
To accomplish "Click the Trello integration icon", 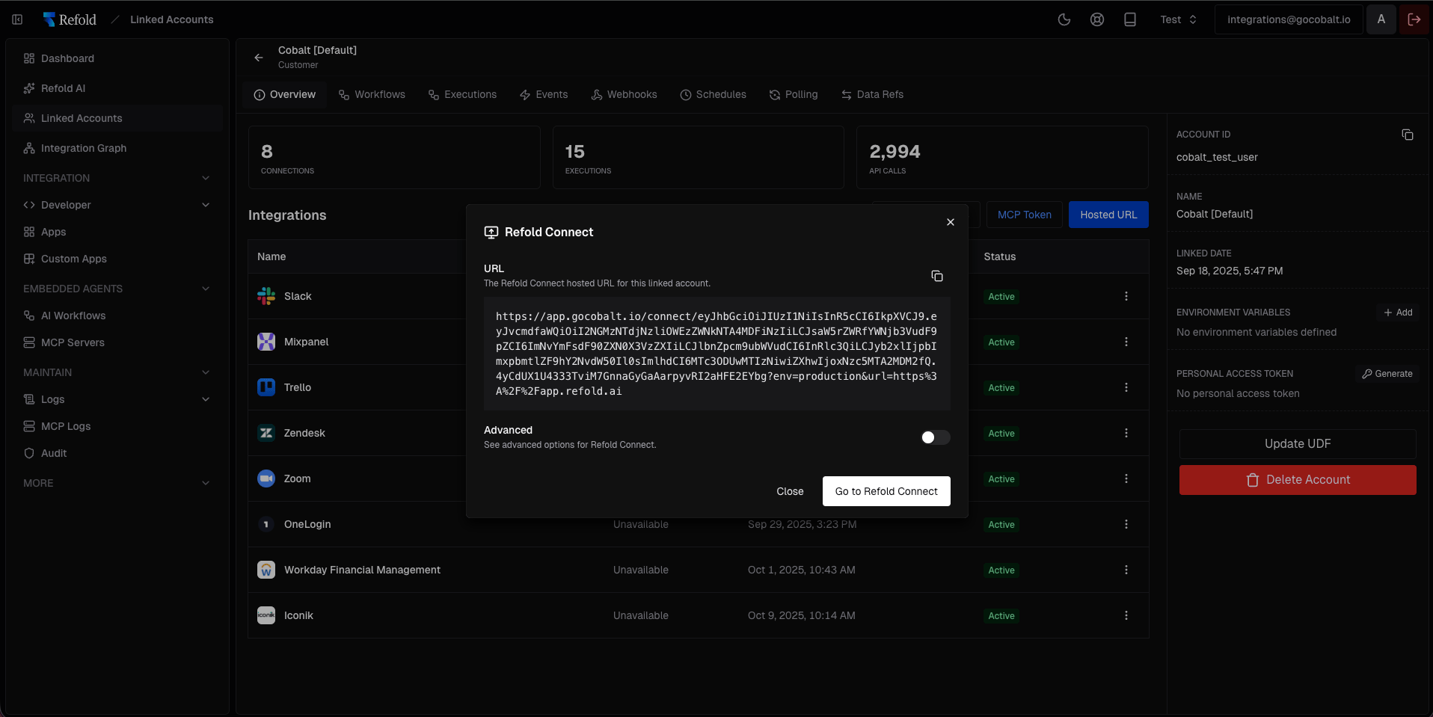I will tap(266, 387).
